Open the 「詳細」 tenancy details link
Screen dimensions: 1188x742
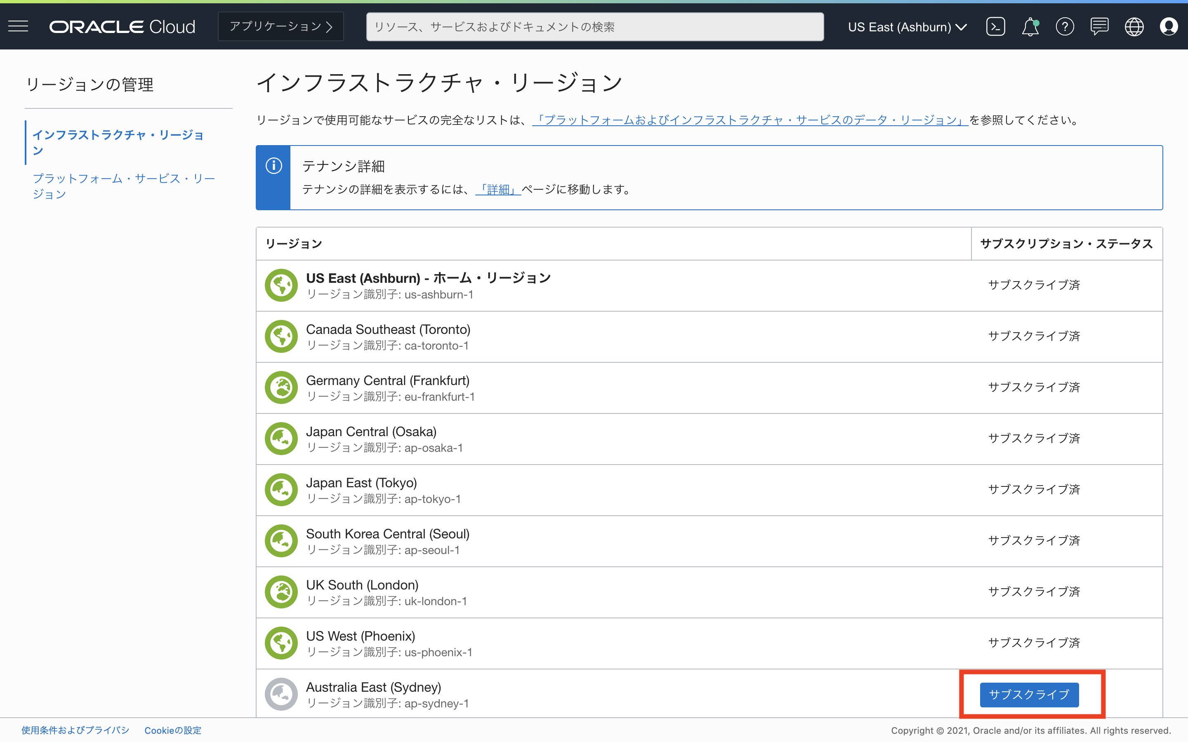tap(497, 190)
